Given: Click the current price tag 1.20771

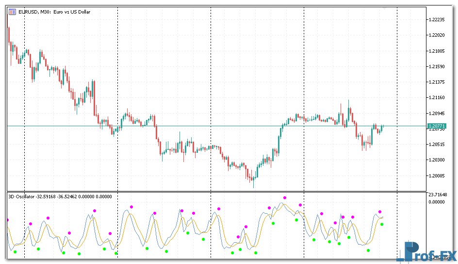Looking at the screenshot, I should (x=437, y=126).
